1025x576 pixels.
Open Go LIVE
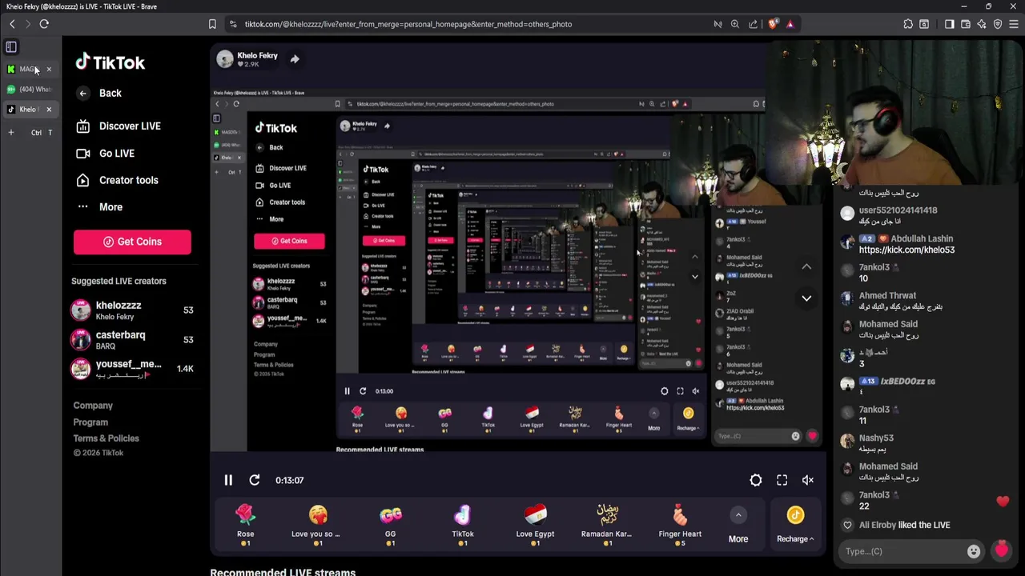click(105, 154)
